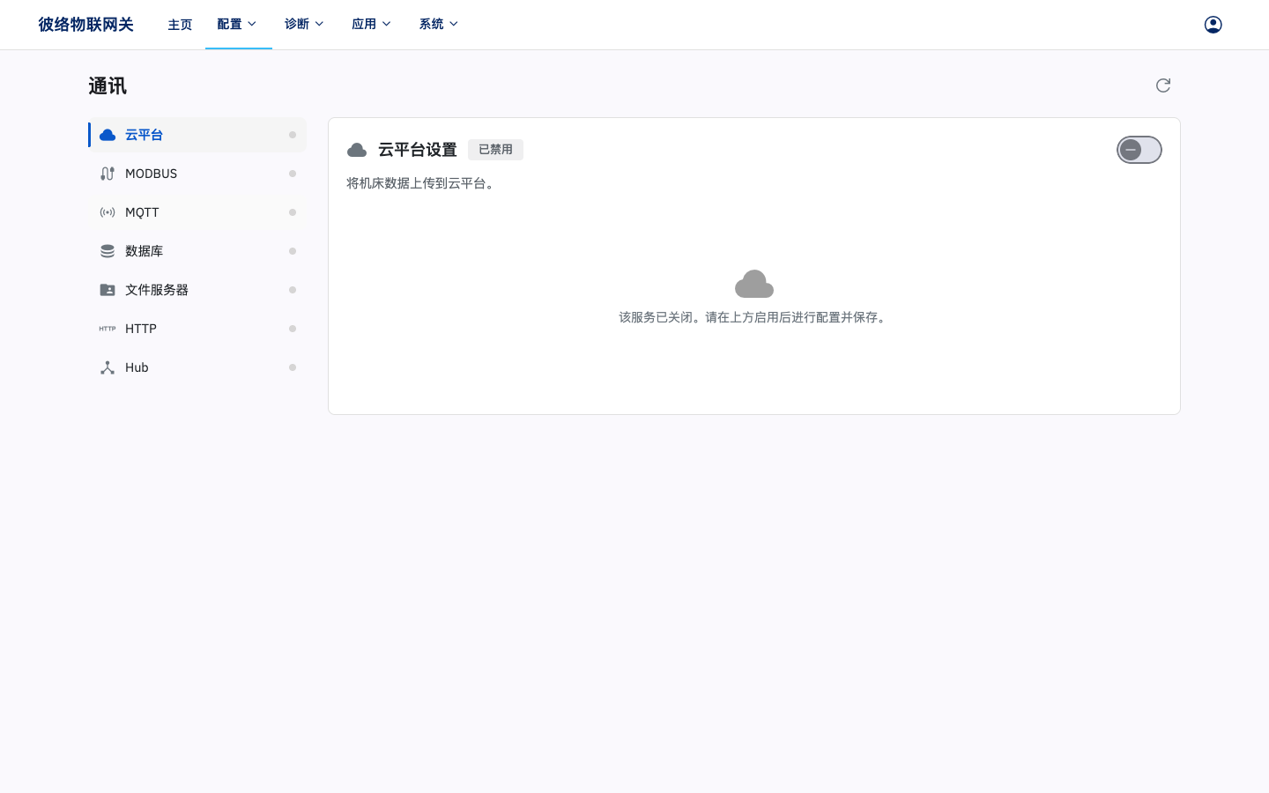The height and width of the screenshot is (793, 1269).
Task: Expand the 诊断 dropdown menu
Action: 305,25
